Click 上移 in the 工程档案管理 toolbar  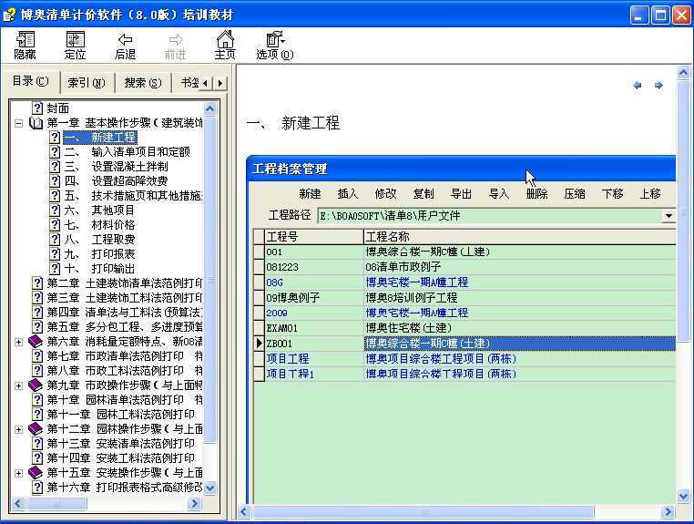pos(650,193)
